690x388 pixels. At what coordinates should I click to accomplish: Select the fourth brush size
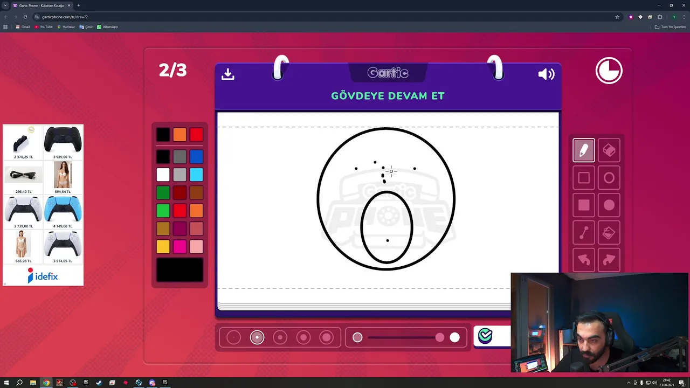point(303,337)
